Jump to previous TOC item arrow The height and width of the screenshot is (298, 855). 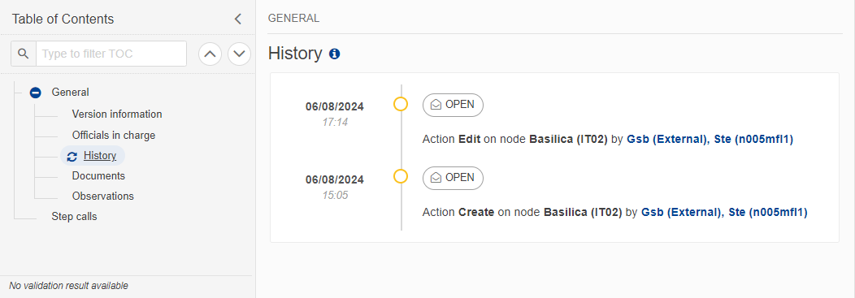210,54
